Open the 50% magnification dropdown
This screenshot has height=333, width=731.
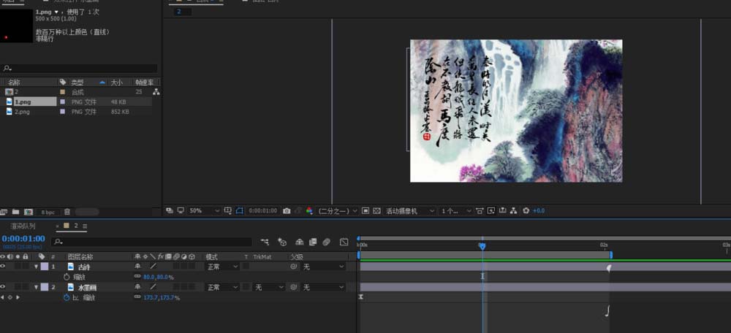tap(205, 210)
